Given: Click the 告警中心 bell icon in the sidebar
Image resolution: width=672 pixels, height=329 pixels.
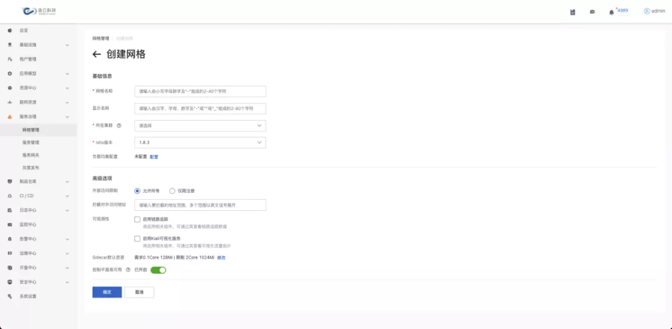Looking at the screenshot, I should pyautogui.click(x=9, y=239).
